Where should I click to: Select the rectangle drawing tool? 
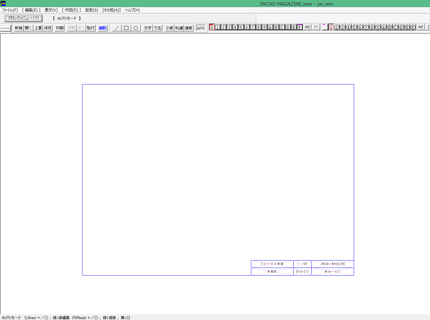(x=126, y=28)
